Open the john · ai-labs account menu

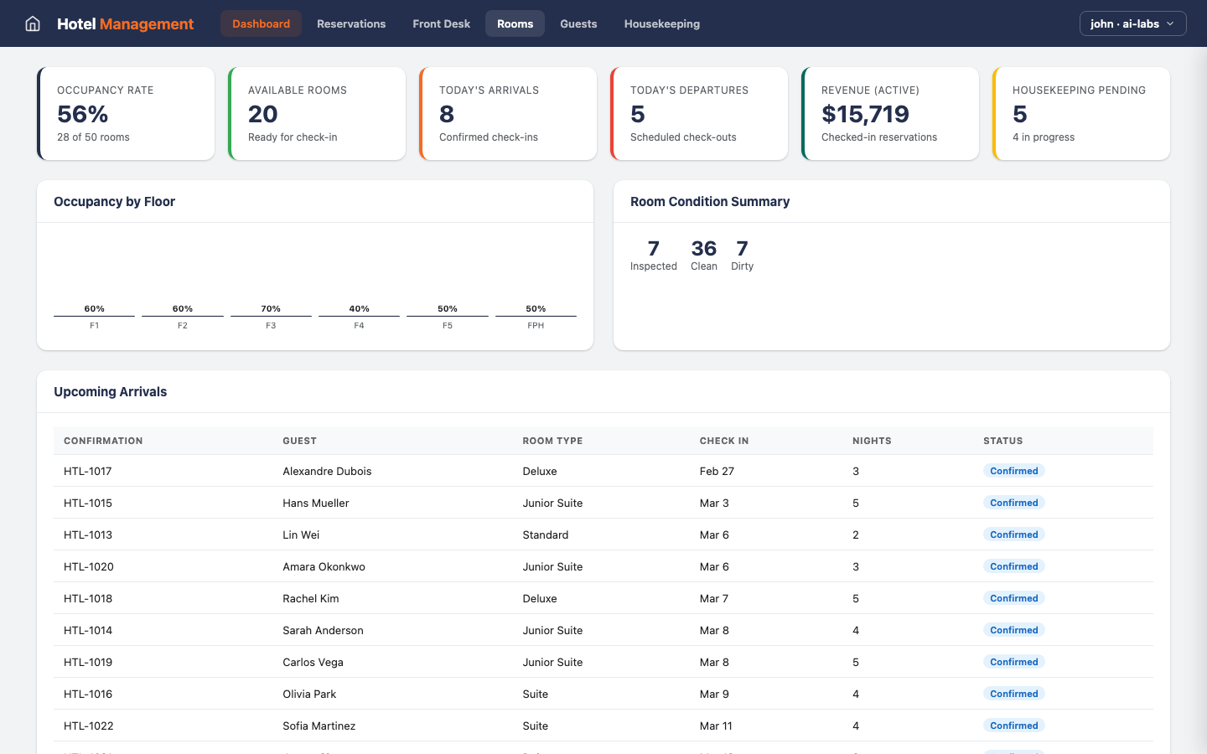[1132, 23]
